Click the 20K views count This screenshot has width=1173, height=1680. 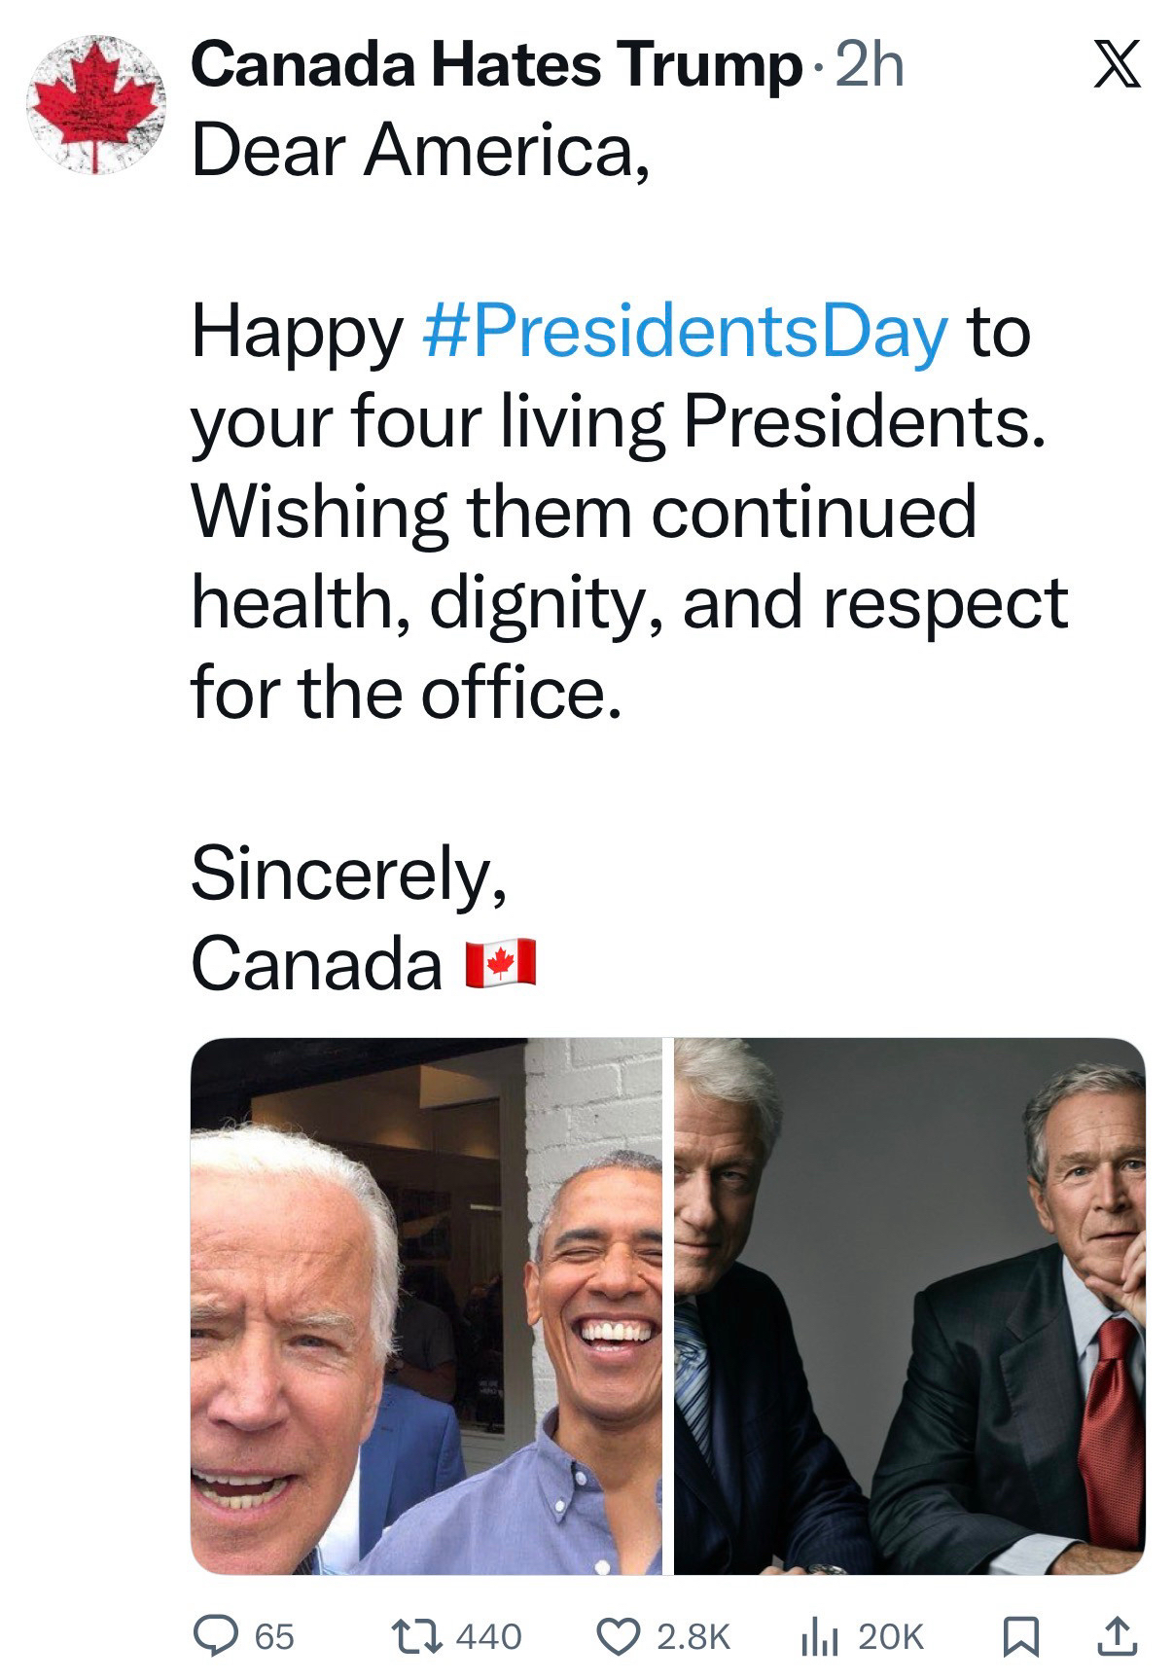[x=890, y=1636]
